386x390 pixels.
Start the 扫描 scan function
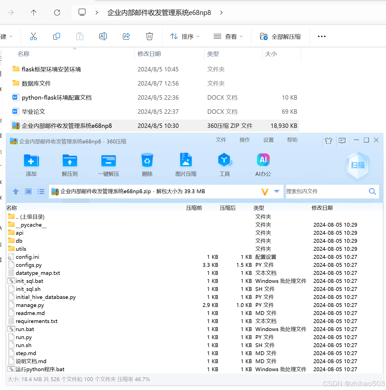click(358, 166)
